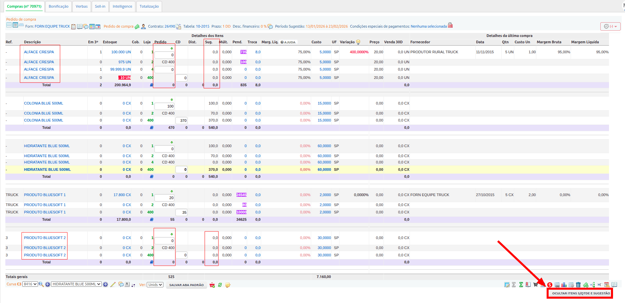Select the green sigma totals icon
The image size is (625, 303).
[521, 285]
